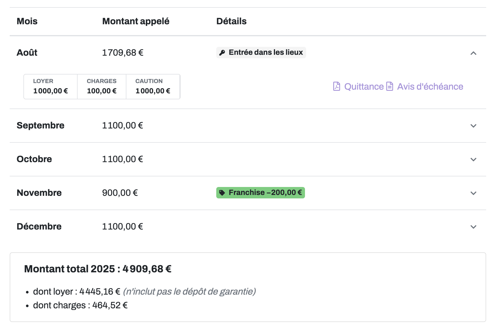The height and width of the screenshot is (326, 493).
Task: Select the Mois column header
Action: point(27,21)
